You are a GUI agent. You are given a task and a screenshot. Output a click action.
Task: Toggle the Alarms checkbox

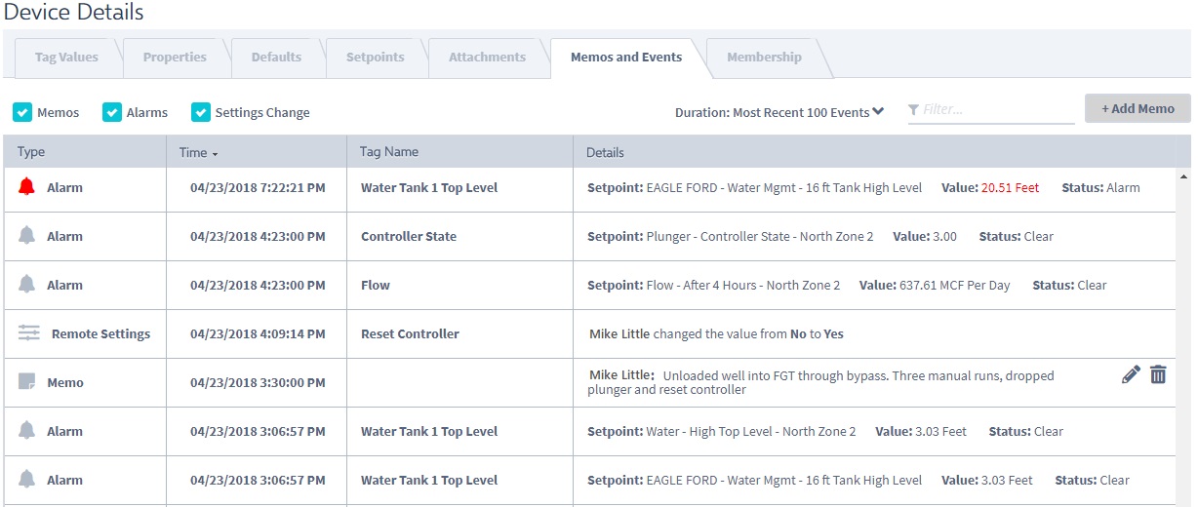point(112,112)
